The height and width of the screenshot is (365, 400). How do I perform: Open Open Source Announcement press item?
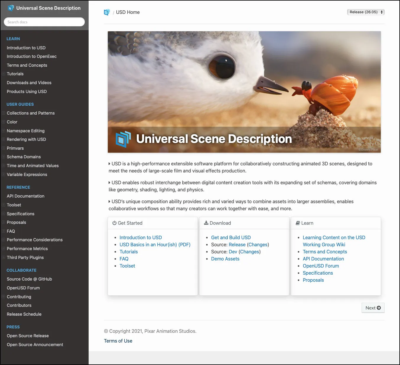tap(35, 345)
